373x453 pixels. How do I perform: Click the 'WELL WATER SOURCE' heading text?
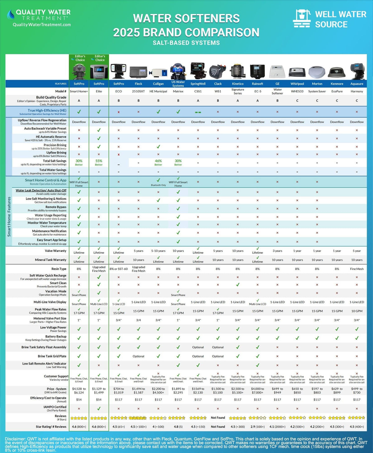[341, 19]
